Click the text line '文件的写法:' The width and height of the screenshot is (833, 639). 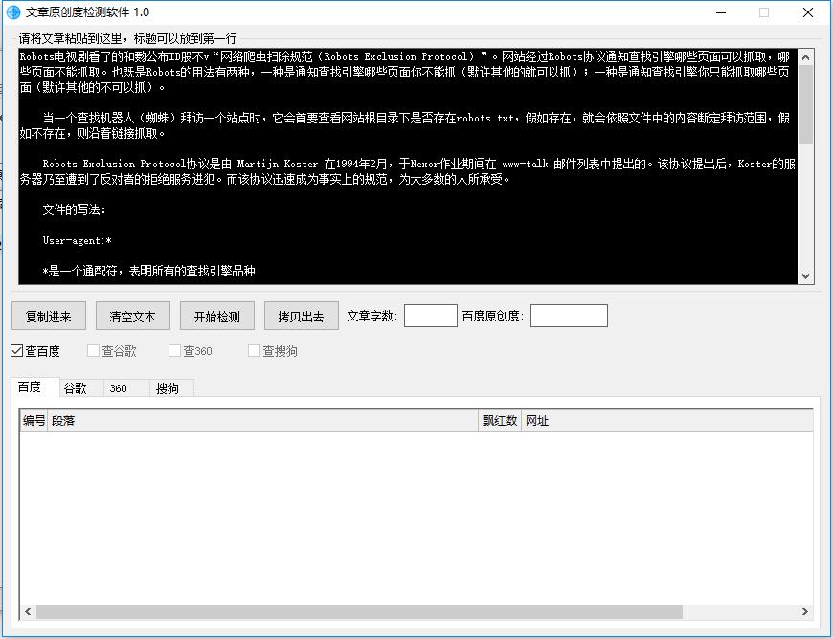(x=75, y=209)
